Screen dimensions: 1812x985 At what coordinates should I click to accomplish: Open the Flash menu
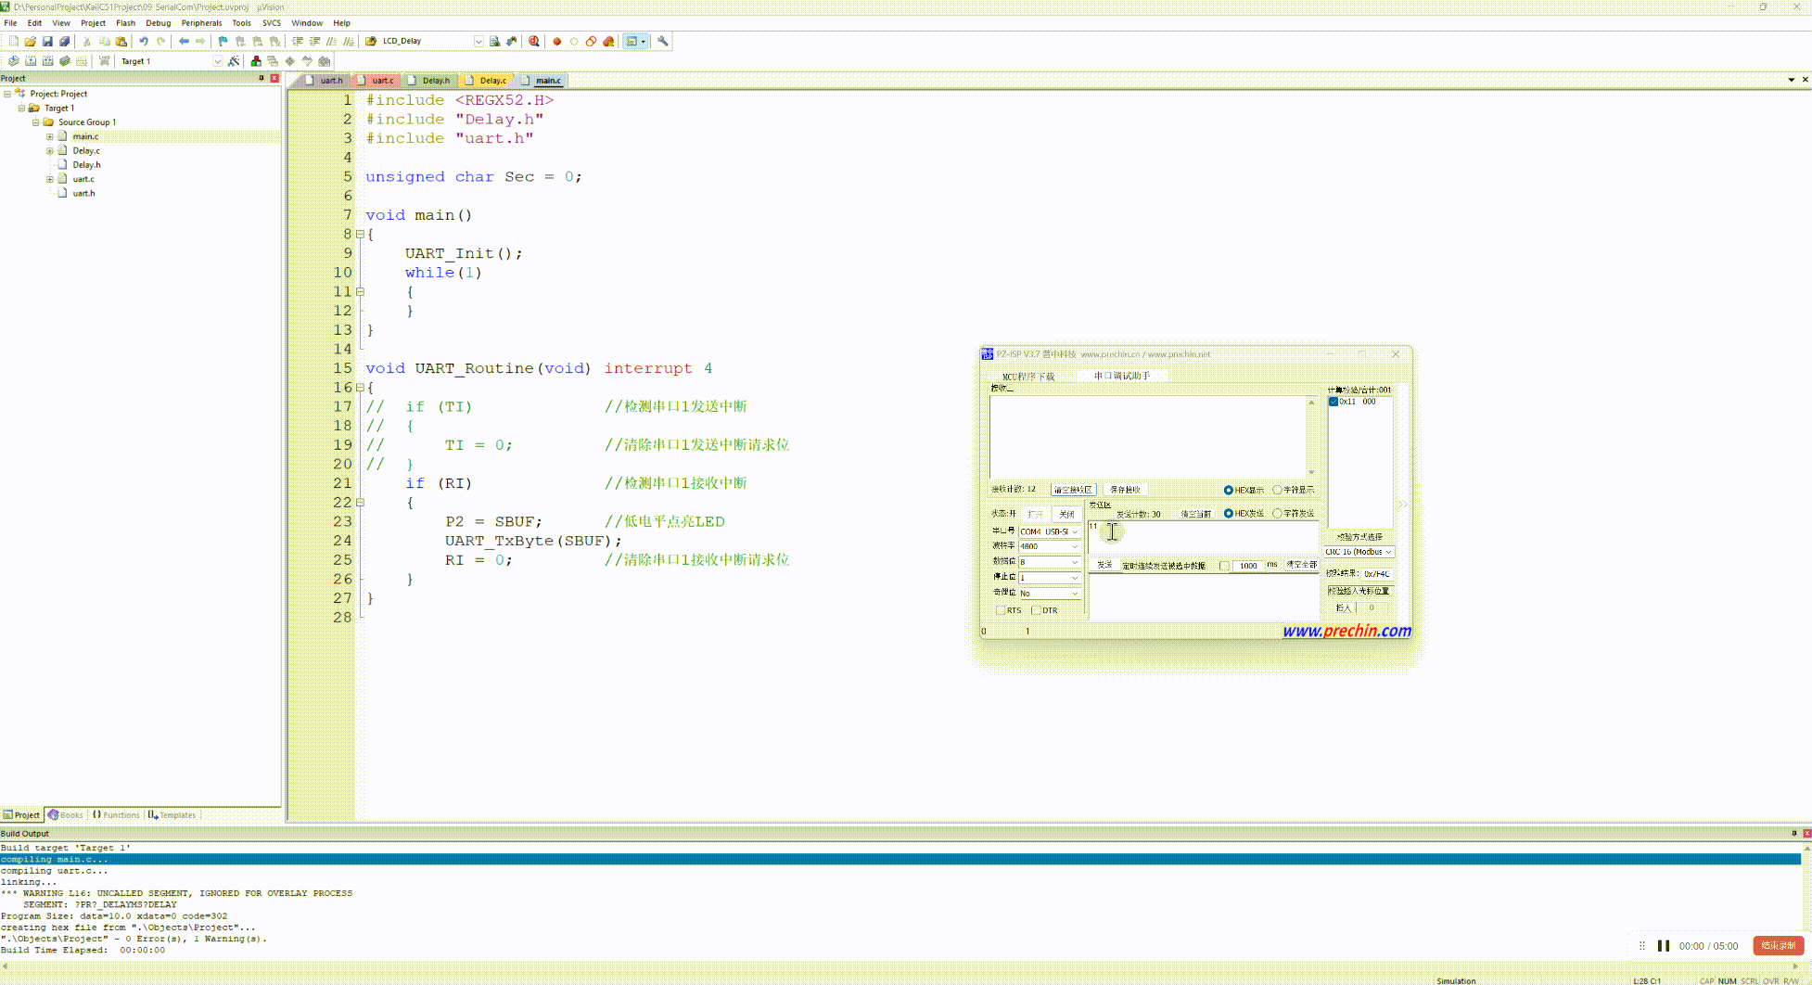click(126, 23)
